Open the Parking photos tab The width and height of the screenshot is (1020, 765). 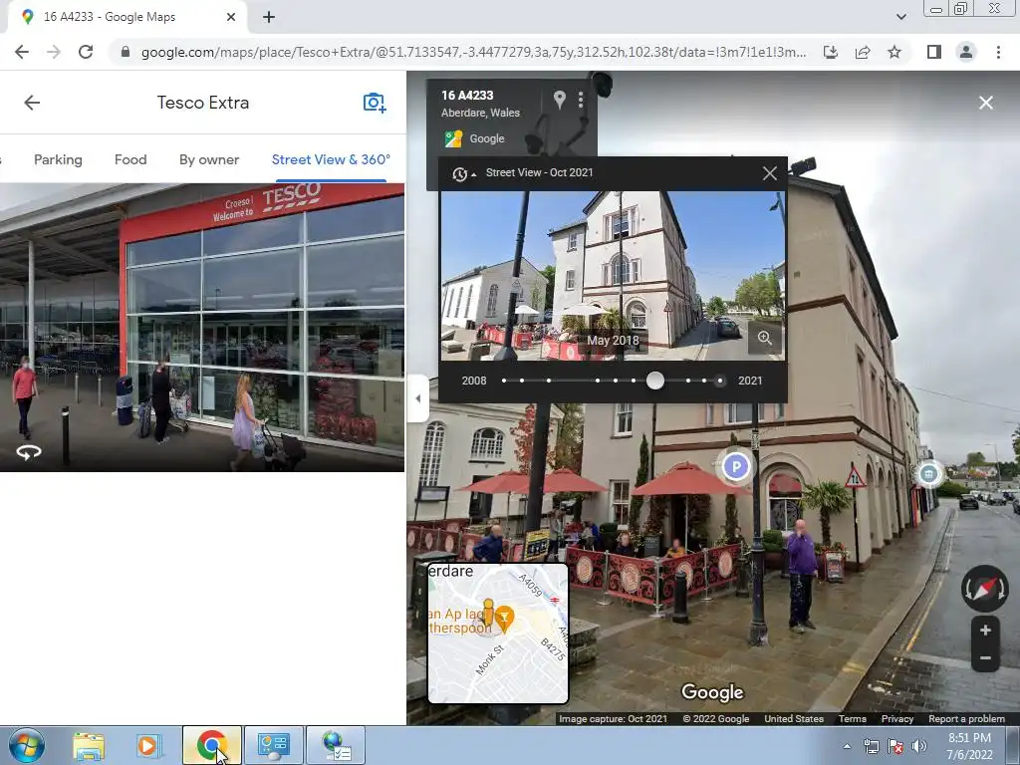pyautogui.click(x=58, y=159)
